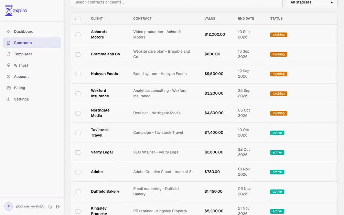Open the Wishlist section
The width and height of the screenshot is (344, 215).
(x=32, y=65)
